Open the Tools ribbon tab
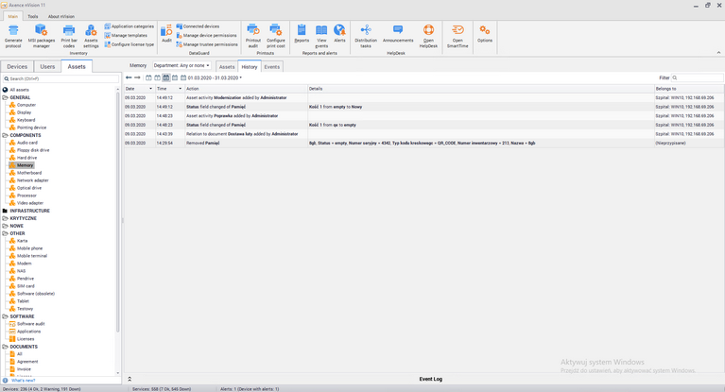This screenshot has width=725, height=392. click(33, 16)
